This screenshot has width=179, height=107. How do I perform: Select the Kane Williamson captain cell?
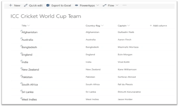[127, 69]
